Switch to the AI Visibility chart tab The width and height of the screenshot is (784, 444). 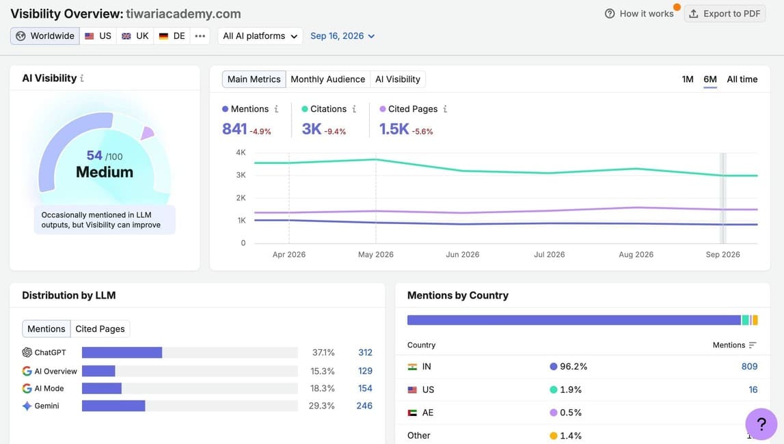point(398,79)
